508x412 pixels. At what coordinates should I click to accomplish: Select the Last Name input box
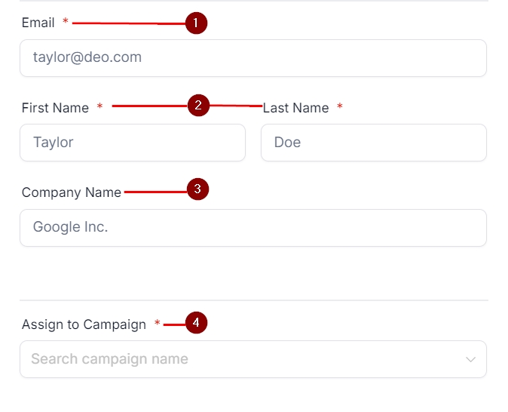point(373,143)
